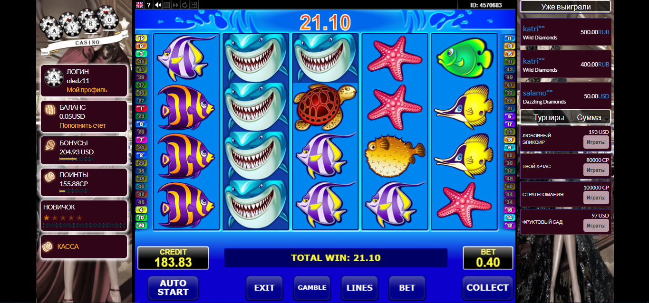Click the circular-arrow reload icon
This screenshot has height=303, width=649.
point(184,5)
